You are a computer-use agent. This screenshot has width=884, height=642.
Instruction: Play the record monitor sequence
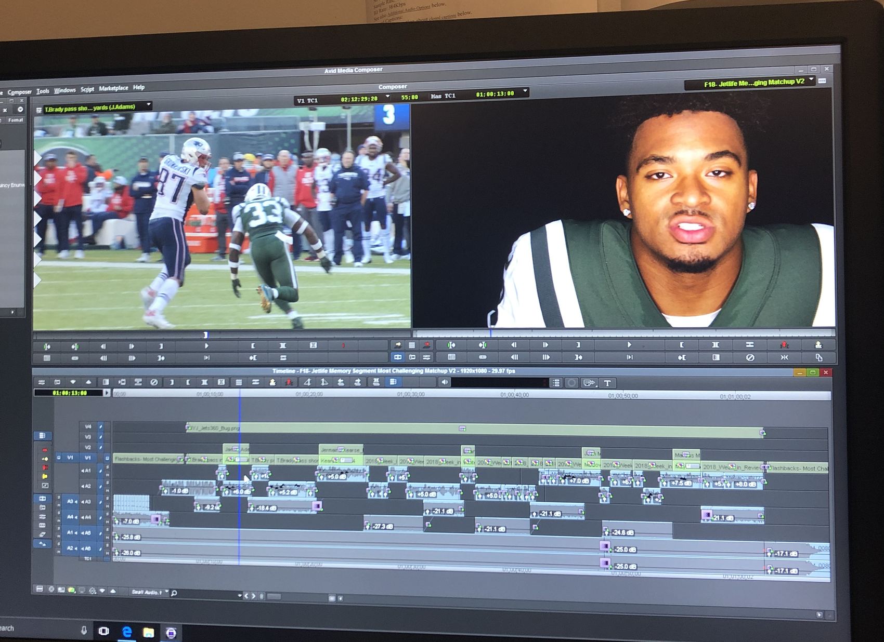(629, 344)
